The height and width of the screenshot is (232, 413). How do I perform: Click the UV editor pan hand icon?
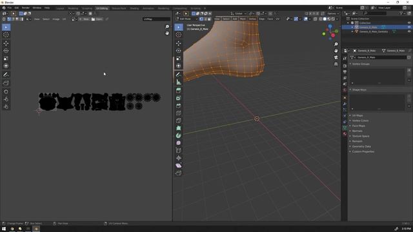pos(167,33)
